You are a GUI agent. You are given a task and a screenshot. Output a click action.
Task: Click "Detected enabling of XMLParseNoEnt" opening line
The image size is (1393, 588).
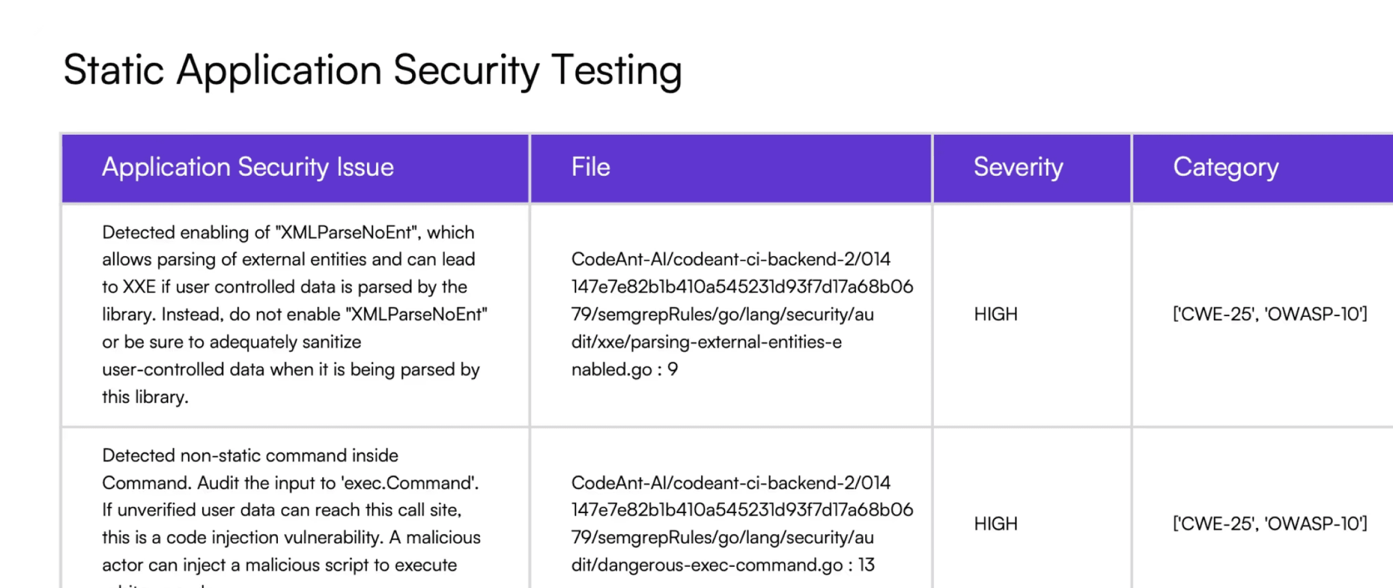(x=288, y=232)
